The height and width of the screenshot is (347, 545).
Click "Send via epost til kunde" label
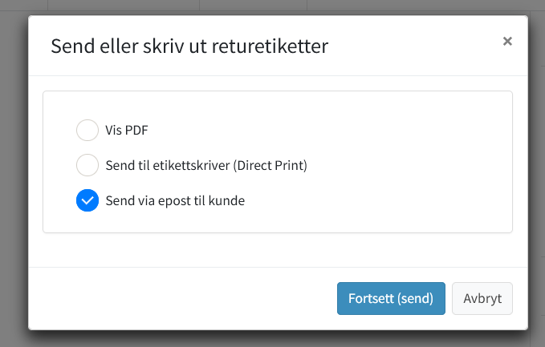click(x=175, y=201)
